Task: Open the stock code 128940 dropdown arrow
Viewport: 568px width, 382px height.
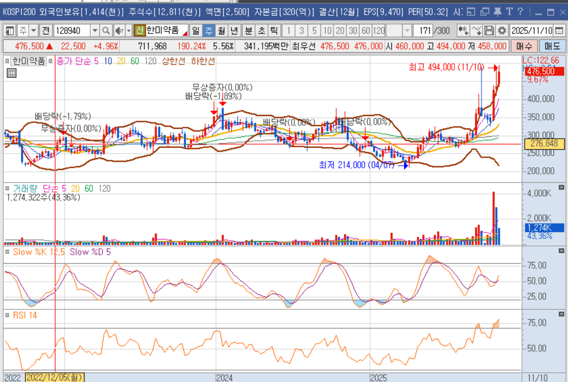Action: pos(95,31)
